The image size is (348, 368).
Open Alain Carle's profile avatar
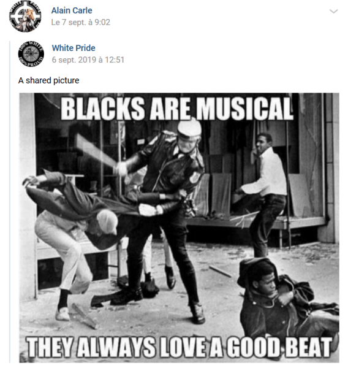coord(25,16)
